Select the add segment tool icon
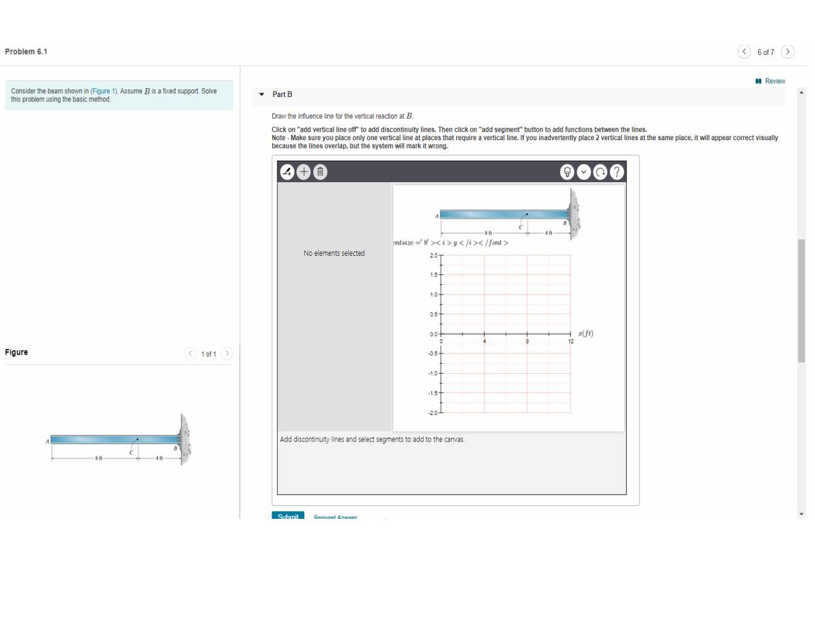 coord(287,172)
